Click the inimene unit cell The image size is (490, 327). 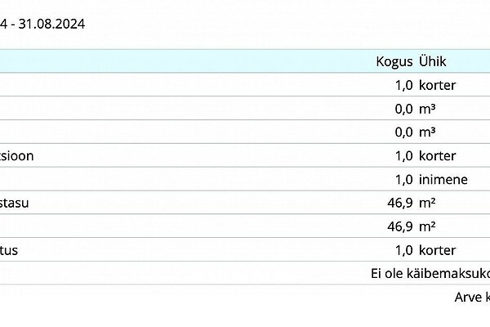(x=443, y=179)
